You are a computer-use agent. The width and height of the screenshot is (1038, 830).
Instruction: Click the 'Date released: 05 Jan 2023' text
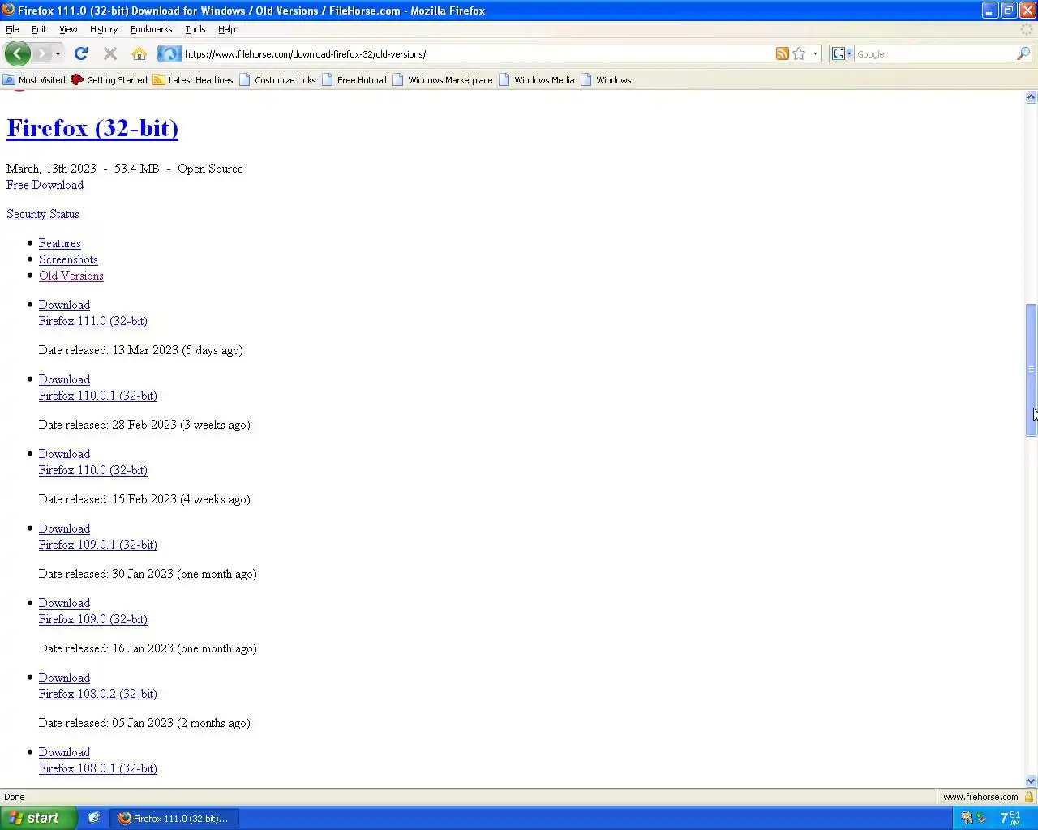106,723
